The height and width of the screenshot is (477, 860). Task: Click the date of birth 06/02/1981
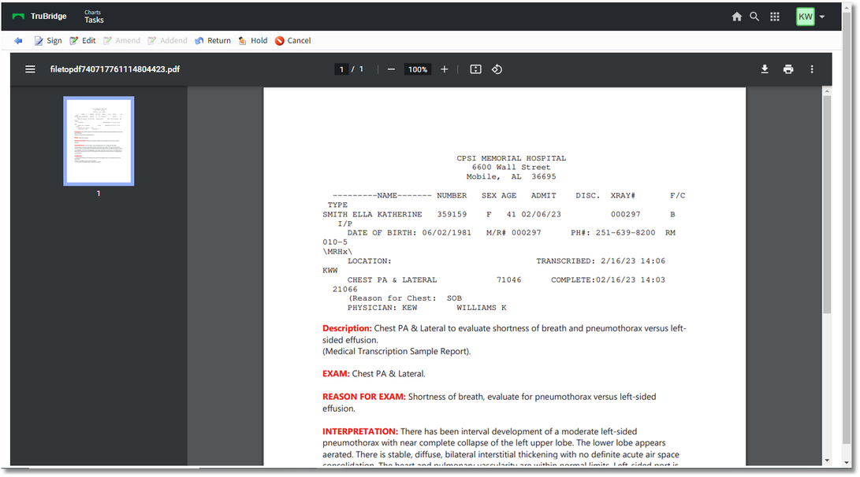(x=446, y=233)
